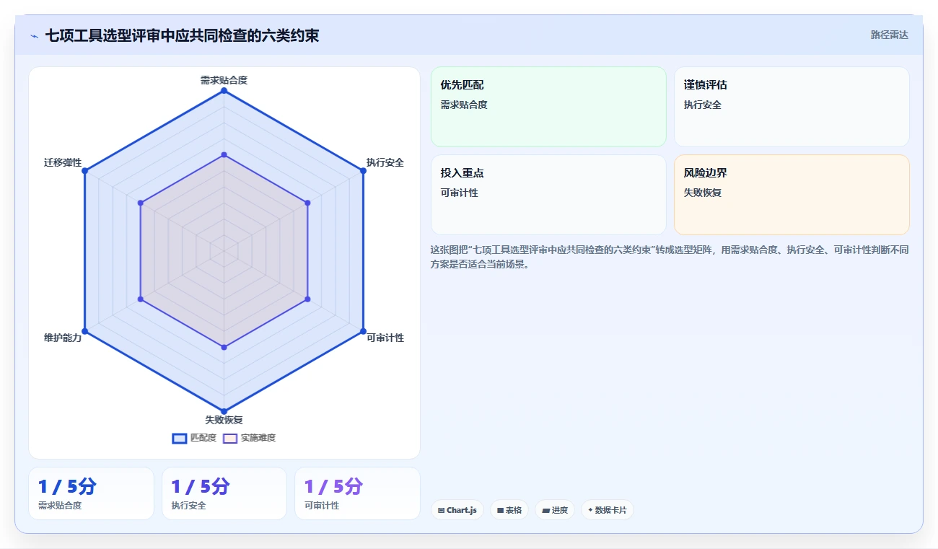Click the square icon in 表格 tag
938x549 pixels.
pos(500,510)
